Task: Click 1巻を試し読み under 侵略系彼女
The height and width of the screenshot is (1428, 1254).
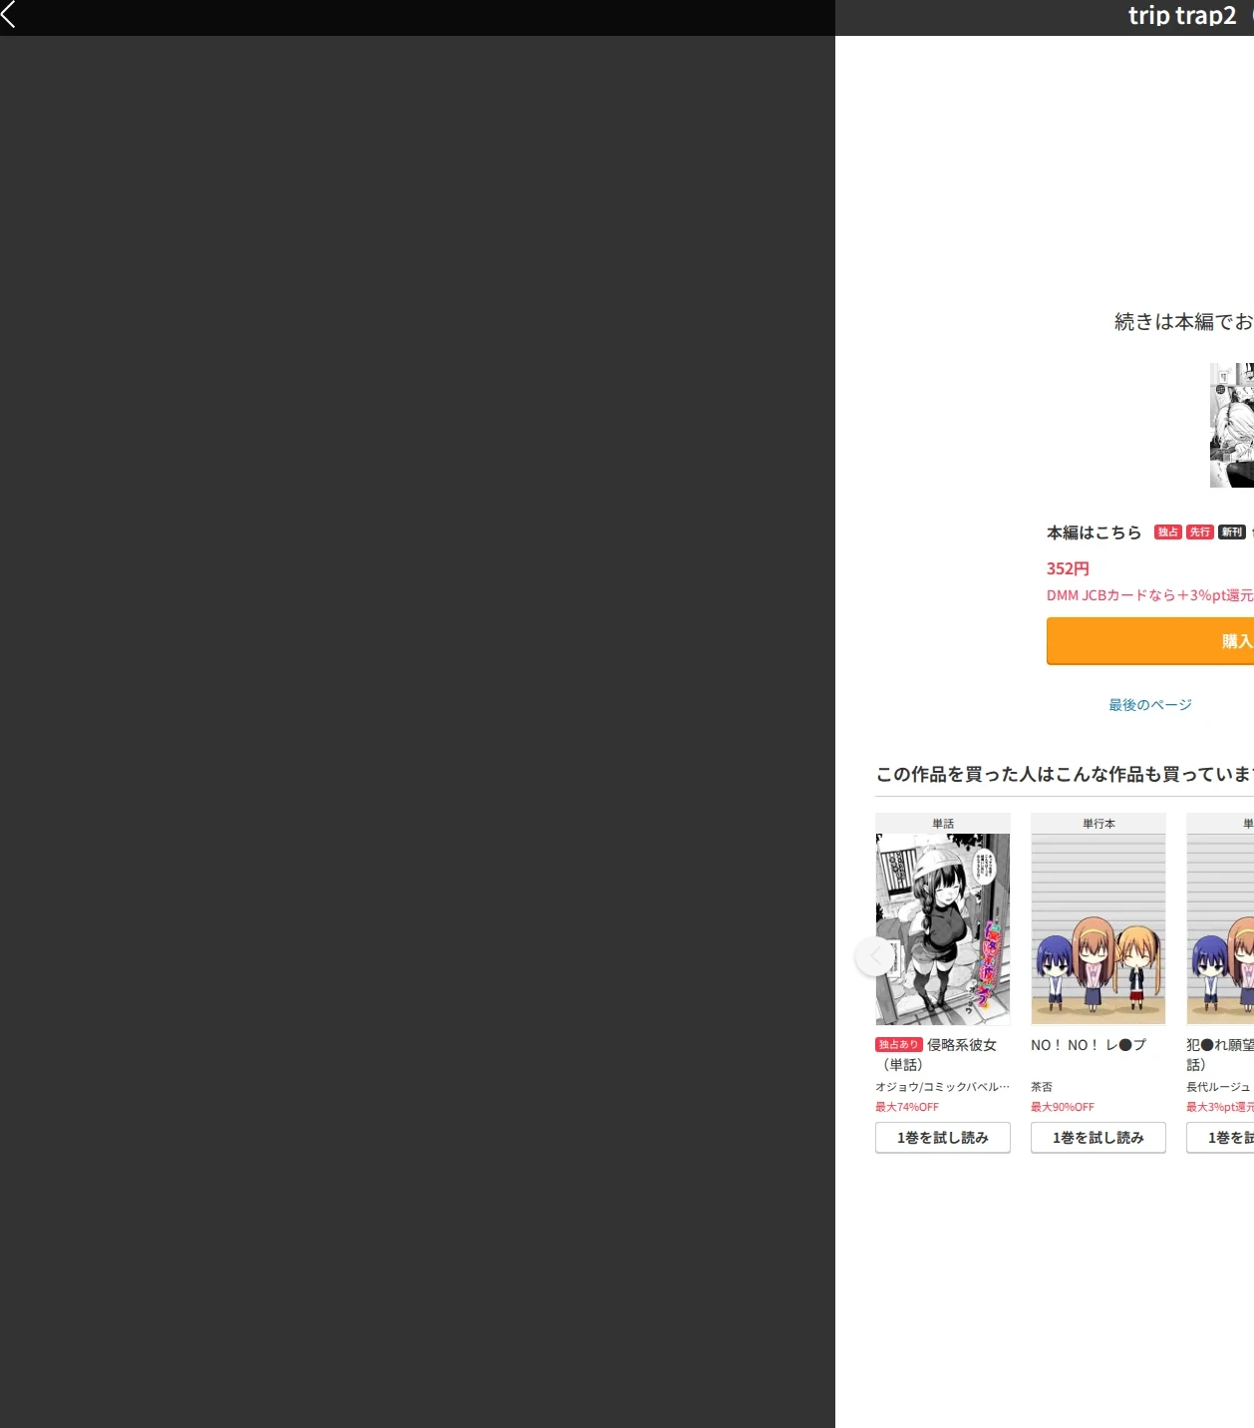Action: pyautogui.click(x=943, y=1138)
